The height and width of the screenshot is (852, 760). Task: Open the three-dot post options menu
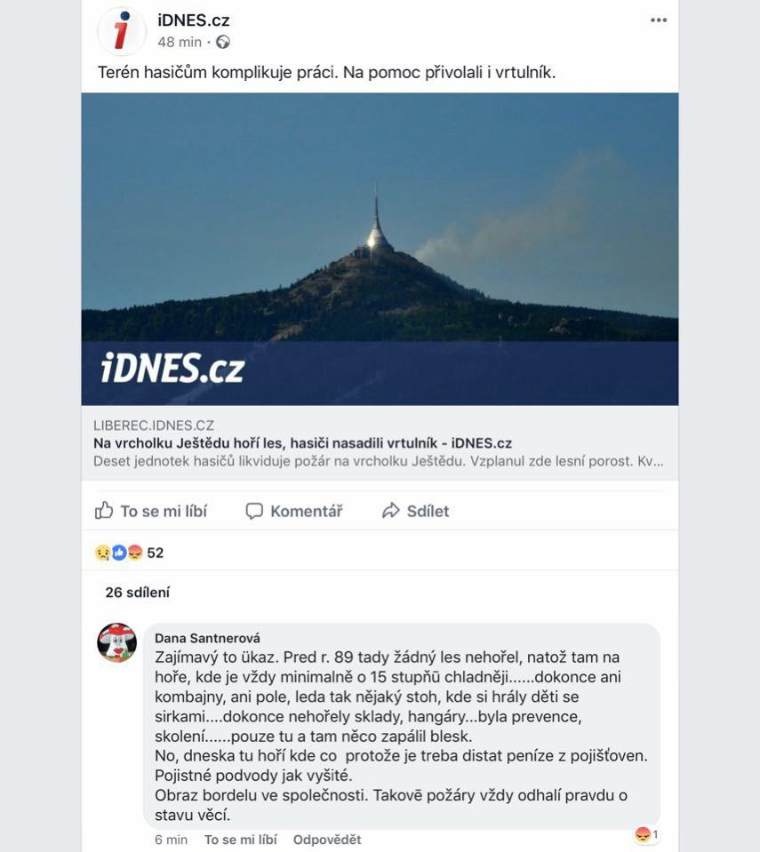(659, 20)
